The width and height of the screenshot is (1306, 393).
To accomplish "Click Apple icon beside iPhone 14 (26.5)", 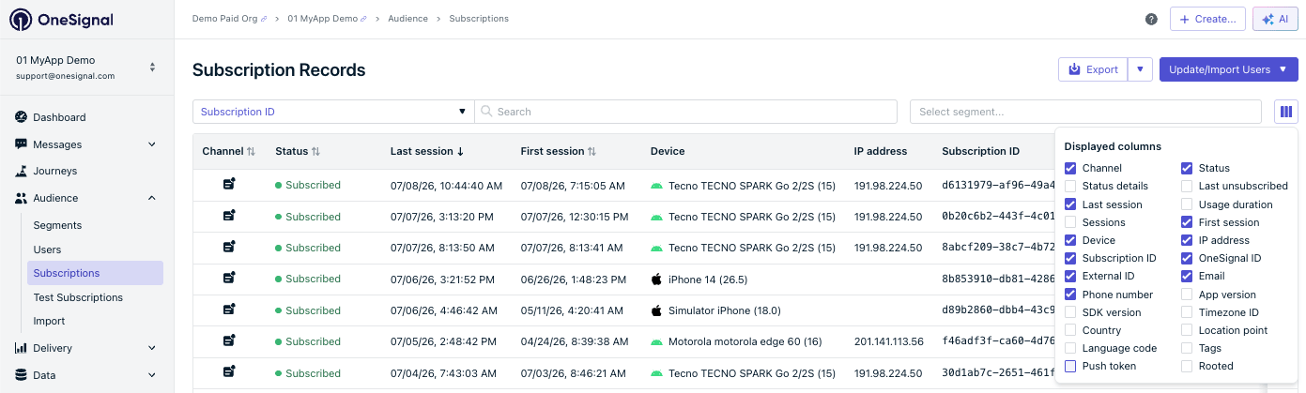I will tap(656, 279).
